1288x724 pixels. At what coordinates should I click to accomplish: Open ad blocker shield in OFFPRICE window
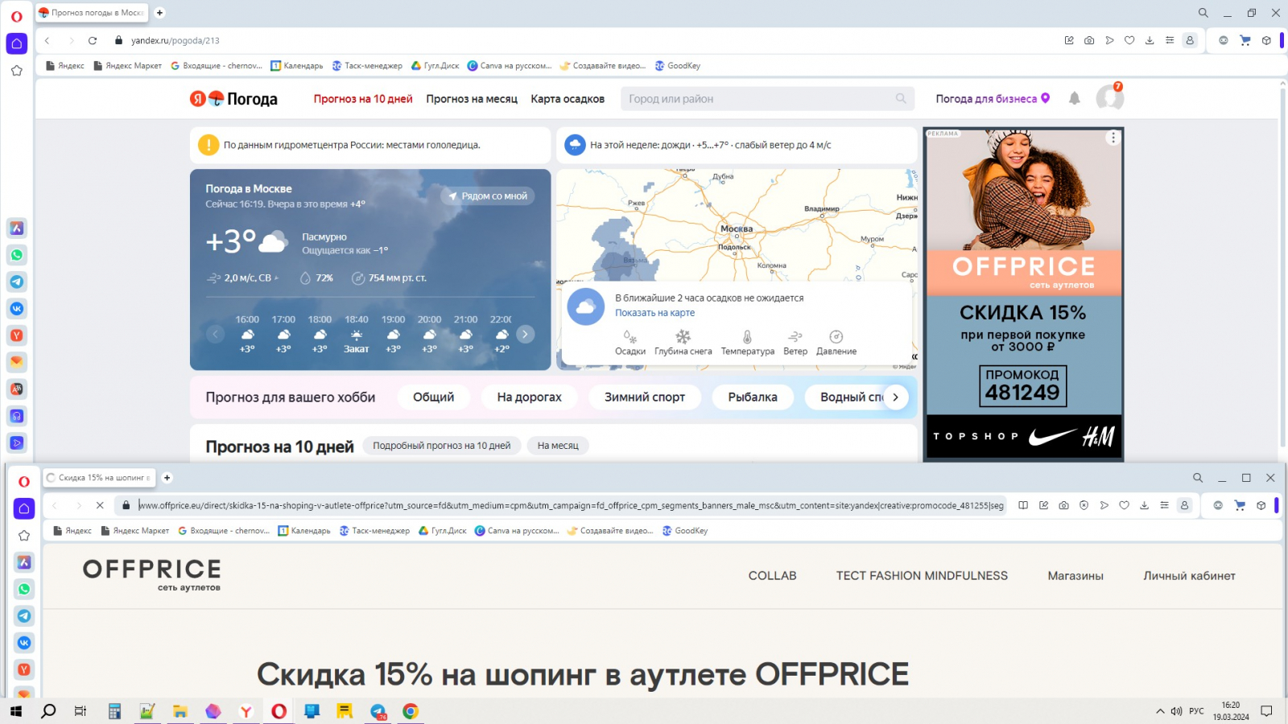click(x=1084, y=505)
